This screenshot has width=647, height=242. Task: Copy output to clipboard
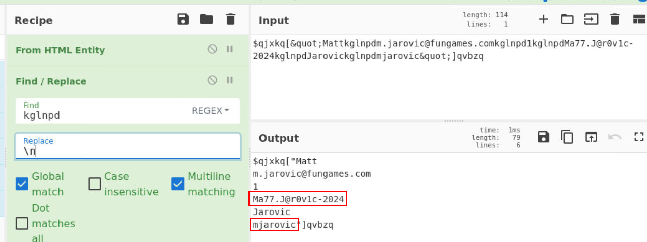pyautogui.click(x=567, y=137)
